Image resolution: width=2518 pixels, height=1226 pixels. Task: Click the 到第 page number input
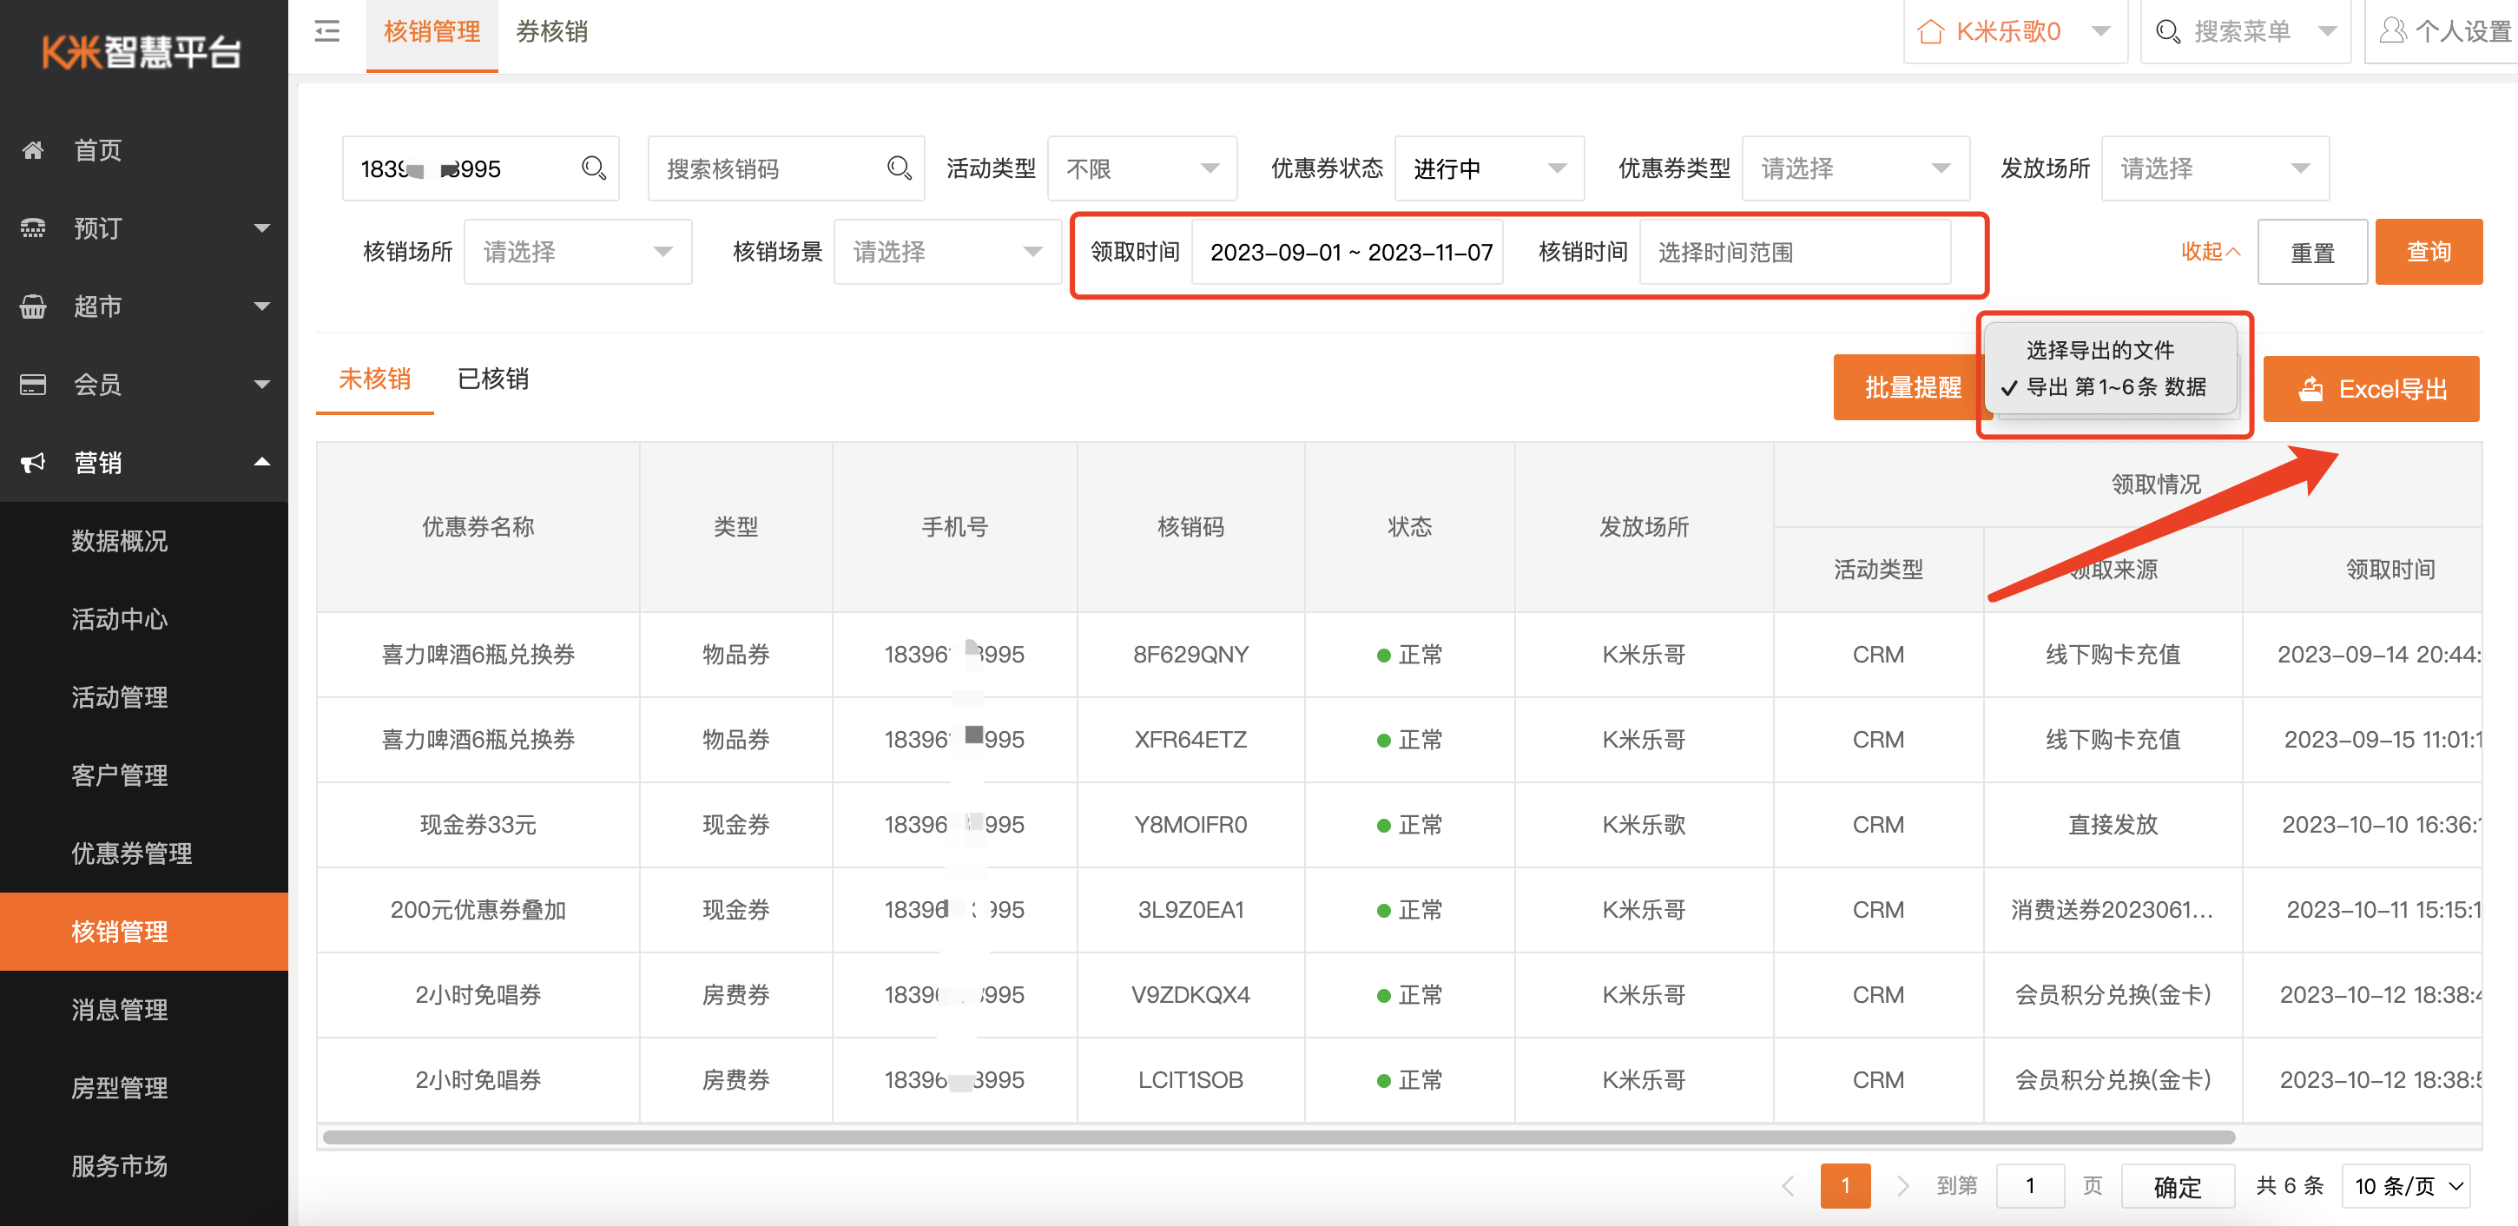pos(2030,1186)
